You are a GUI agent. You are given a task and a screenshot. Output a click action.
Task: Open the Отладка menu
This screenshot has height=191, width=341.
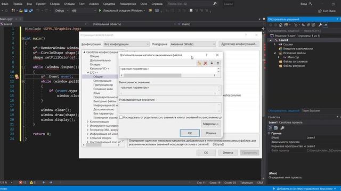coord(69,4)
